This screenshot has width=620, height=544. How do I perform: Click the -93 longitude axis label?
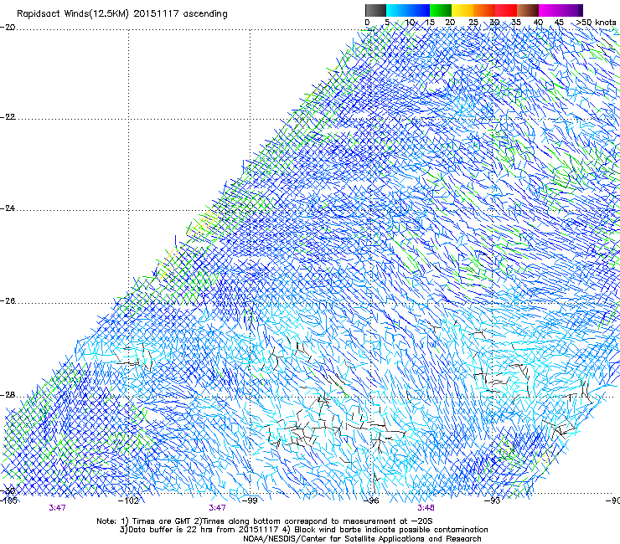[x=493, y=500]
